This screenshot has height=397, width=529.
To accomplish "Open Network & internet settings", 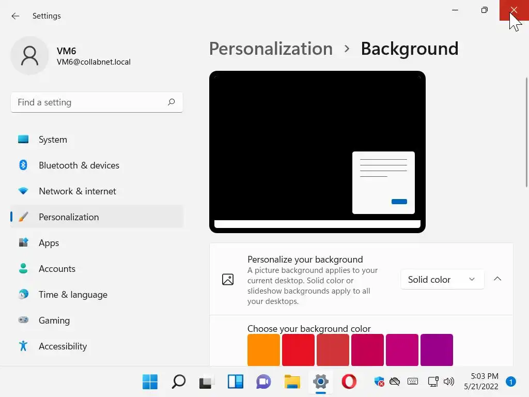I will click(x=97, y=191).
